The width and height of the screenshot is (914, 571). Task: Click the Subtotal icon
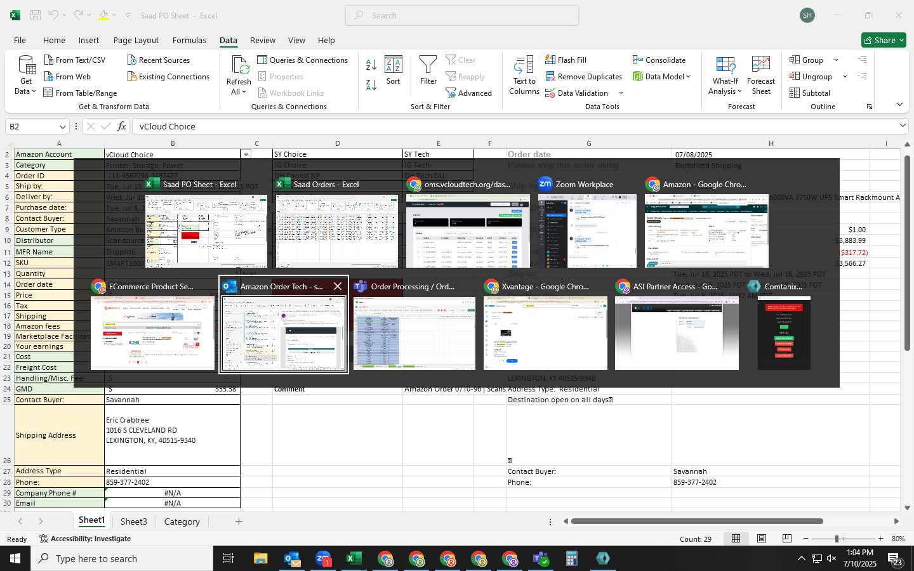pyautogui.click(x=795, y=93)
